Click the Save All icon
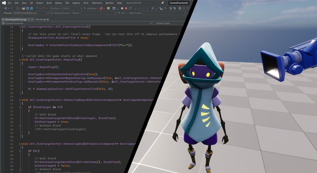Image resolution: width=317 pixels, height=173 pixels. tap(32, 8)
